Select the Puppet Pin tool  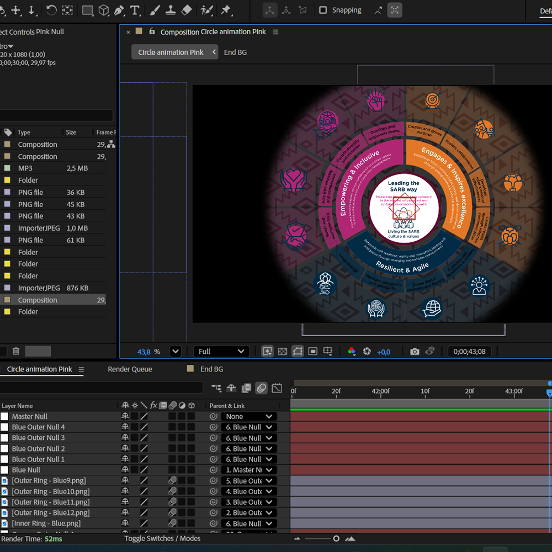pos(226,10)
